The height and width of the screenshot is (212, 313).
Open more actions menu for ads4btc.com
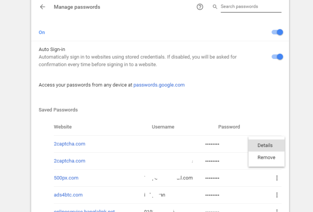277,195
